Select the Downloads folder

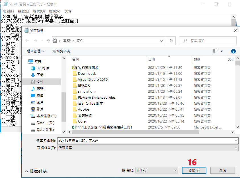[x=84, y=74]
